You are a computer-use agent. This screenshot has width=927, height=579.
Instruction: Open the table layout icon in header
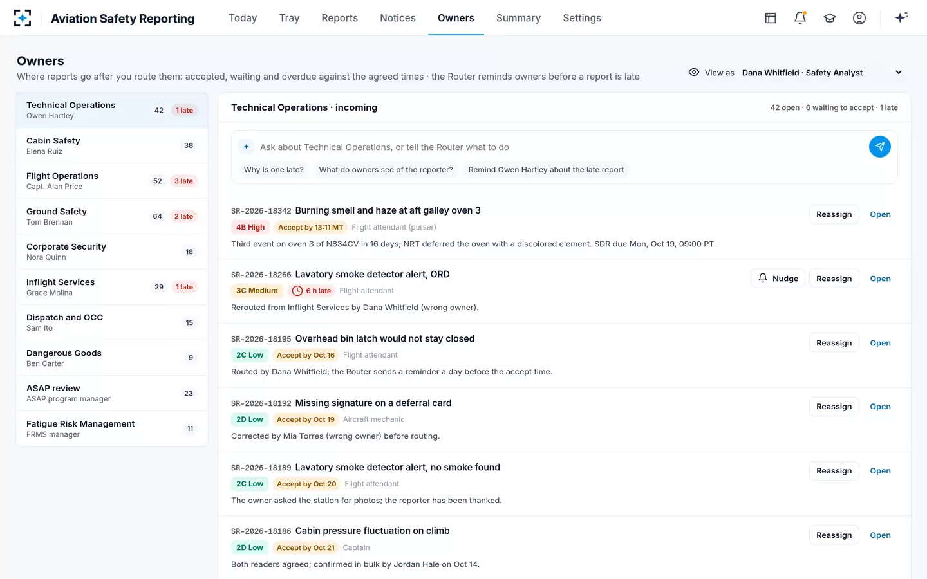coord(771,18)
